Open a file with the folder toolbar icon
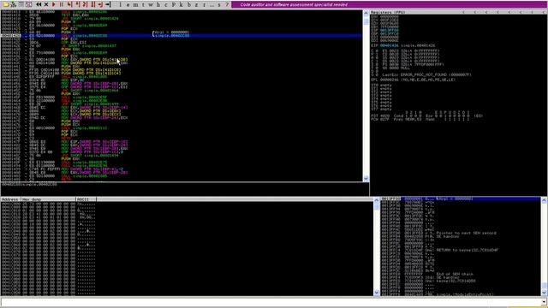Image resolution: width=548 pixels, height=308 pixels. [5, 4]
